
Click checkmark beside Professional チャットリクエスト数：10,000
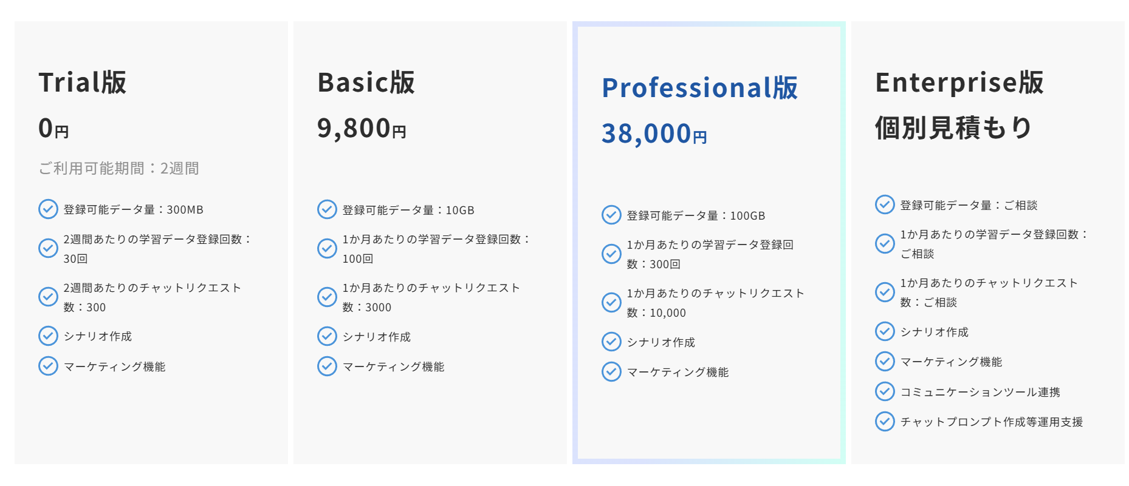(x=611, y=302)
